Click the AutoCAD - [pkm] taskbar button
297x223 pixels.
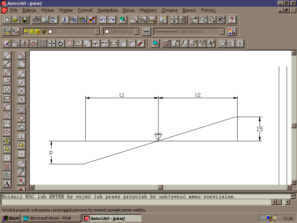tap(112, 218)
